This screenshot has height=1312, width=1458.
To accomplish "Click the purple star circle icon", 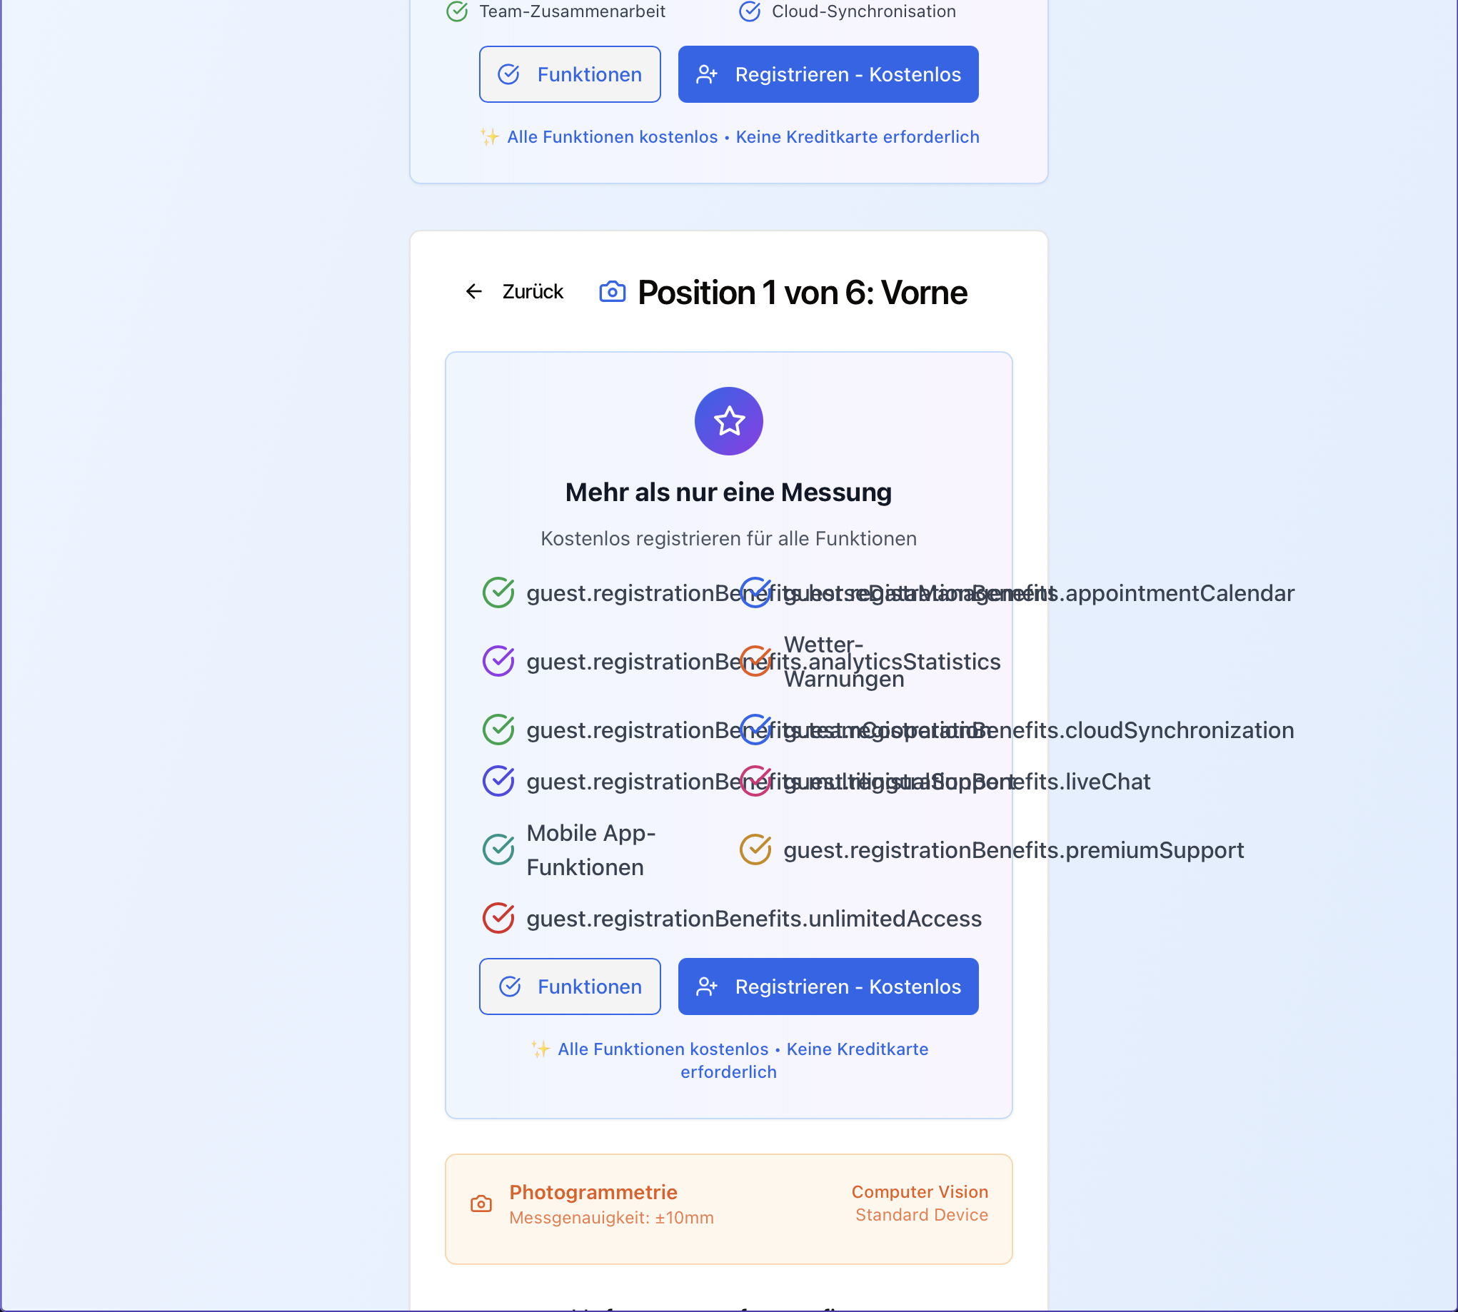I will pyautogui.click(x=728, y=421).
